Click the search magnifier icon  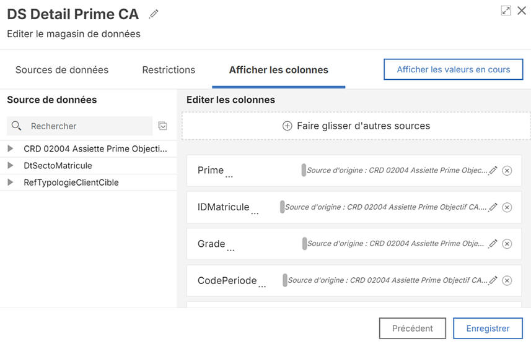pos(16,126)
